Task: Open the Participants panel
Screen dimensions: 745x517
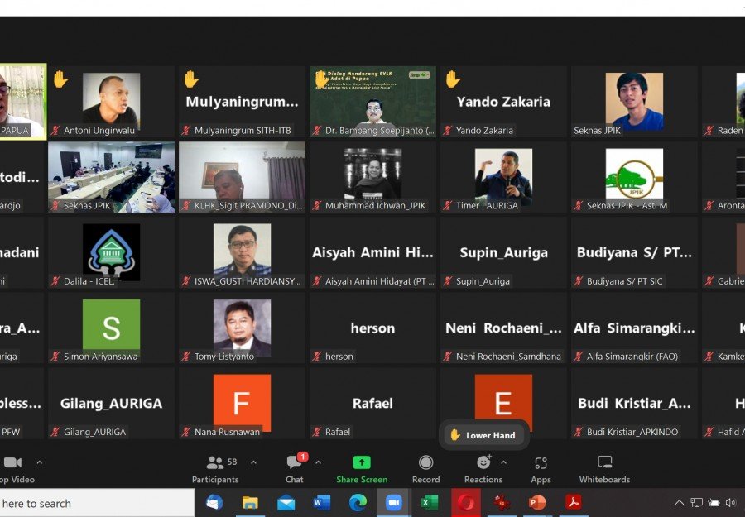Action: (x=215, y=469)
